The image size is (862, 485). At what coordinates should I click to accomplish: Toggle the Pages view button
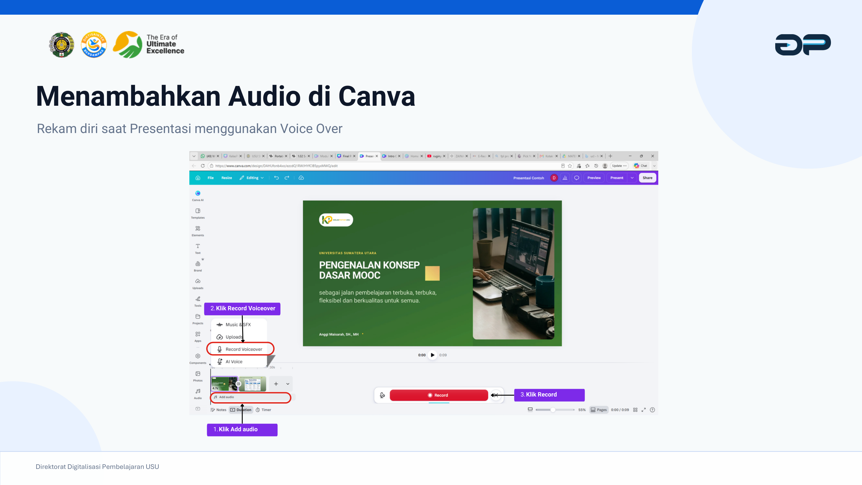click(x=599, y=410)
